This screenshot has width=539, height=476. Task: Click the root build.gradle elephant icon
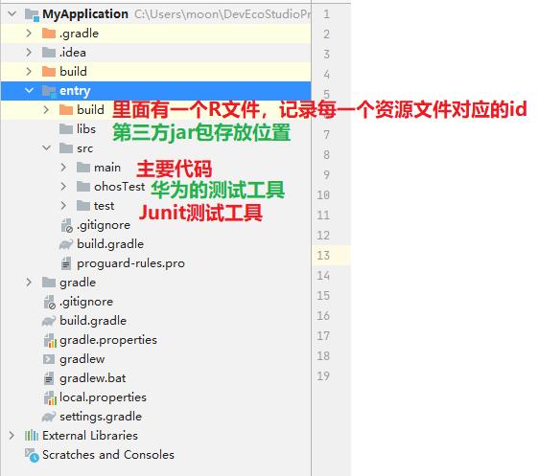tap(49, 321)
